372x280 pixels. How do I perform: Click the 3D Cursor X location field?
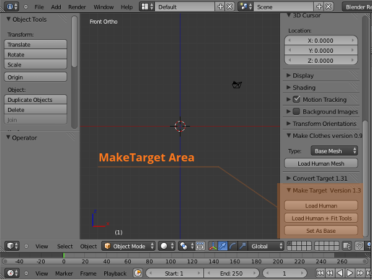pyautogui.click(x=321, y=40)
